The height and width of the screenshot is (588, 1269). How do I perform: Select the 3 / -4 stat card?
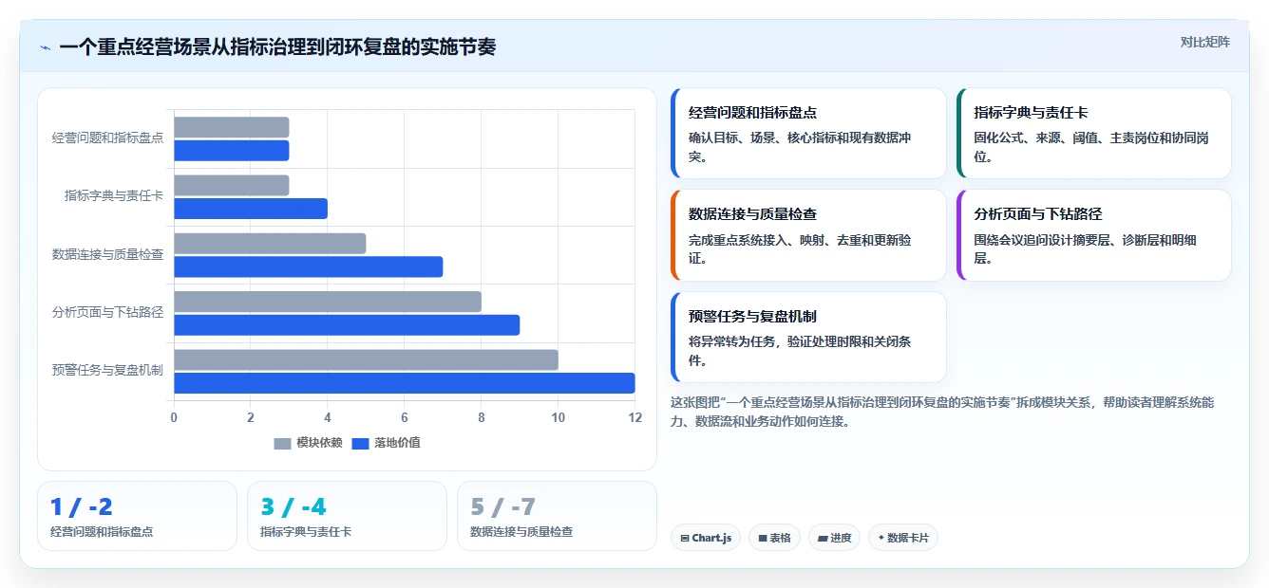click(x=347, y=516)
